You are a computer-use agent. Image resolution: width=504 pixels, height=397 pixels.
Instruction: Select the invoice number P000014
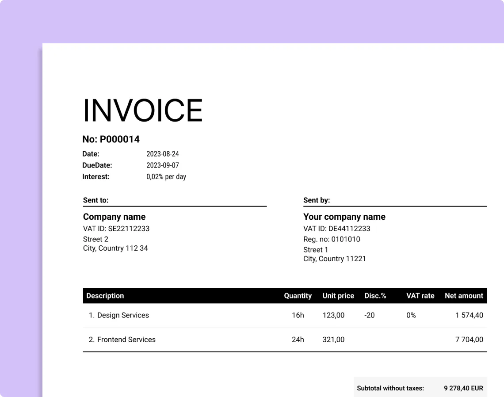coord(111,139)
